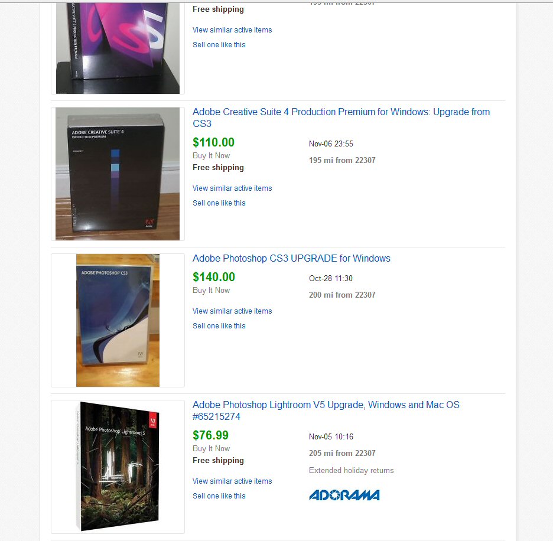This screenshot has width=553, height=541.
Task: Click the Photoshop Lightroom 5 box thumbnail
Action: 118,467
